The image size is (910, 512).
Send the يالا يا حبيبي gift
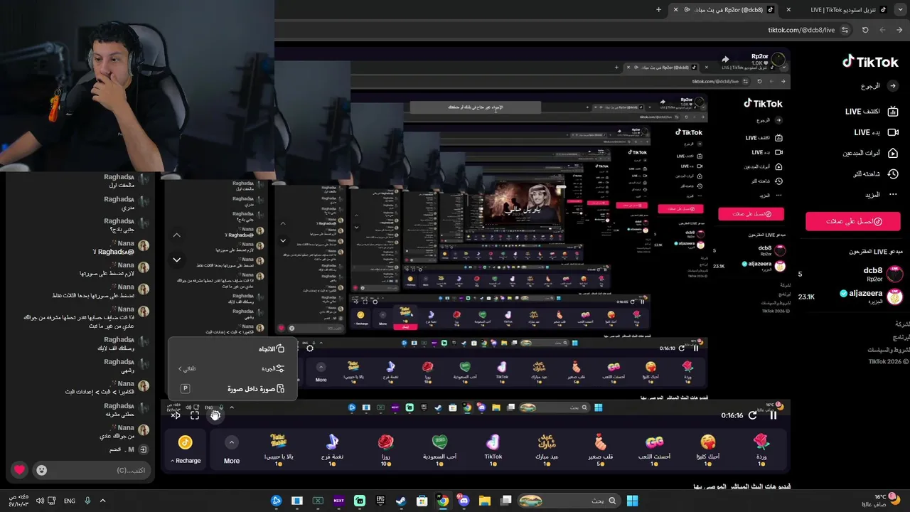click(279, 449)
